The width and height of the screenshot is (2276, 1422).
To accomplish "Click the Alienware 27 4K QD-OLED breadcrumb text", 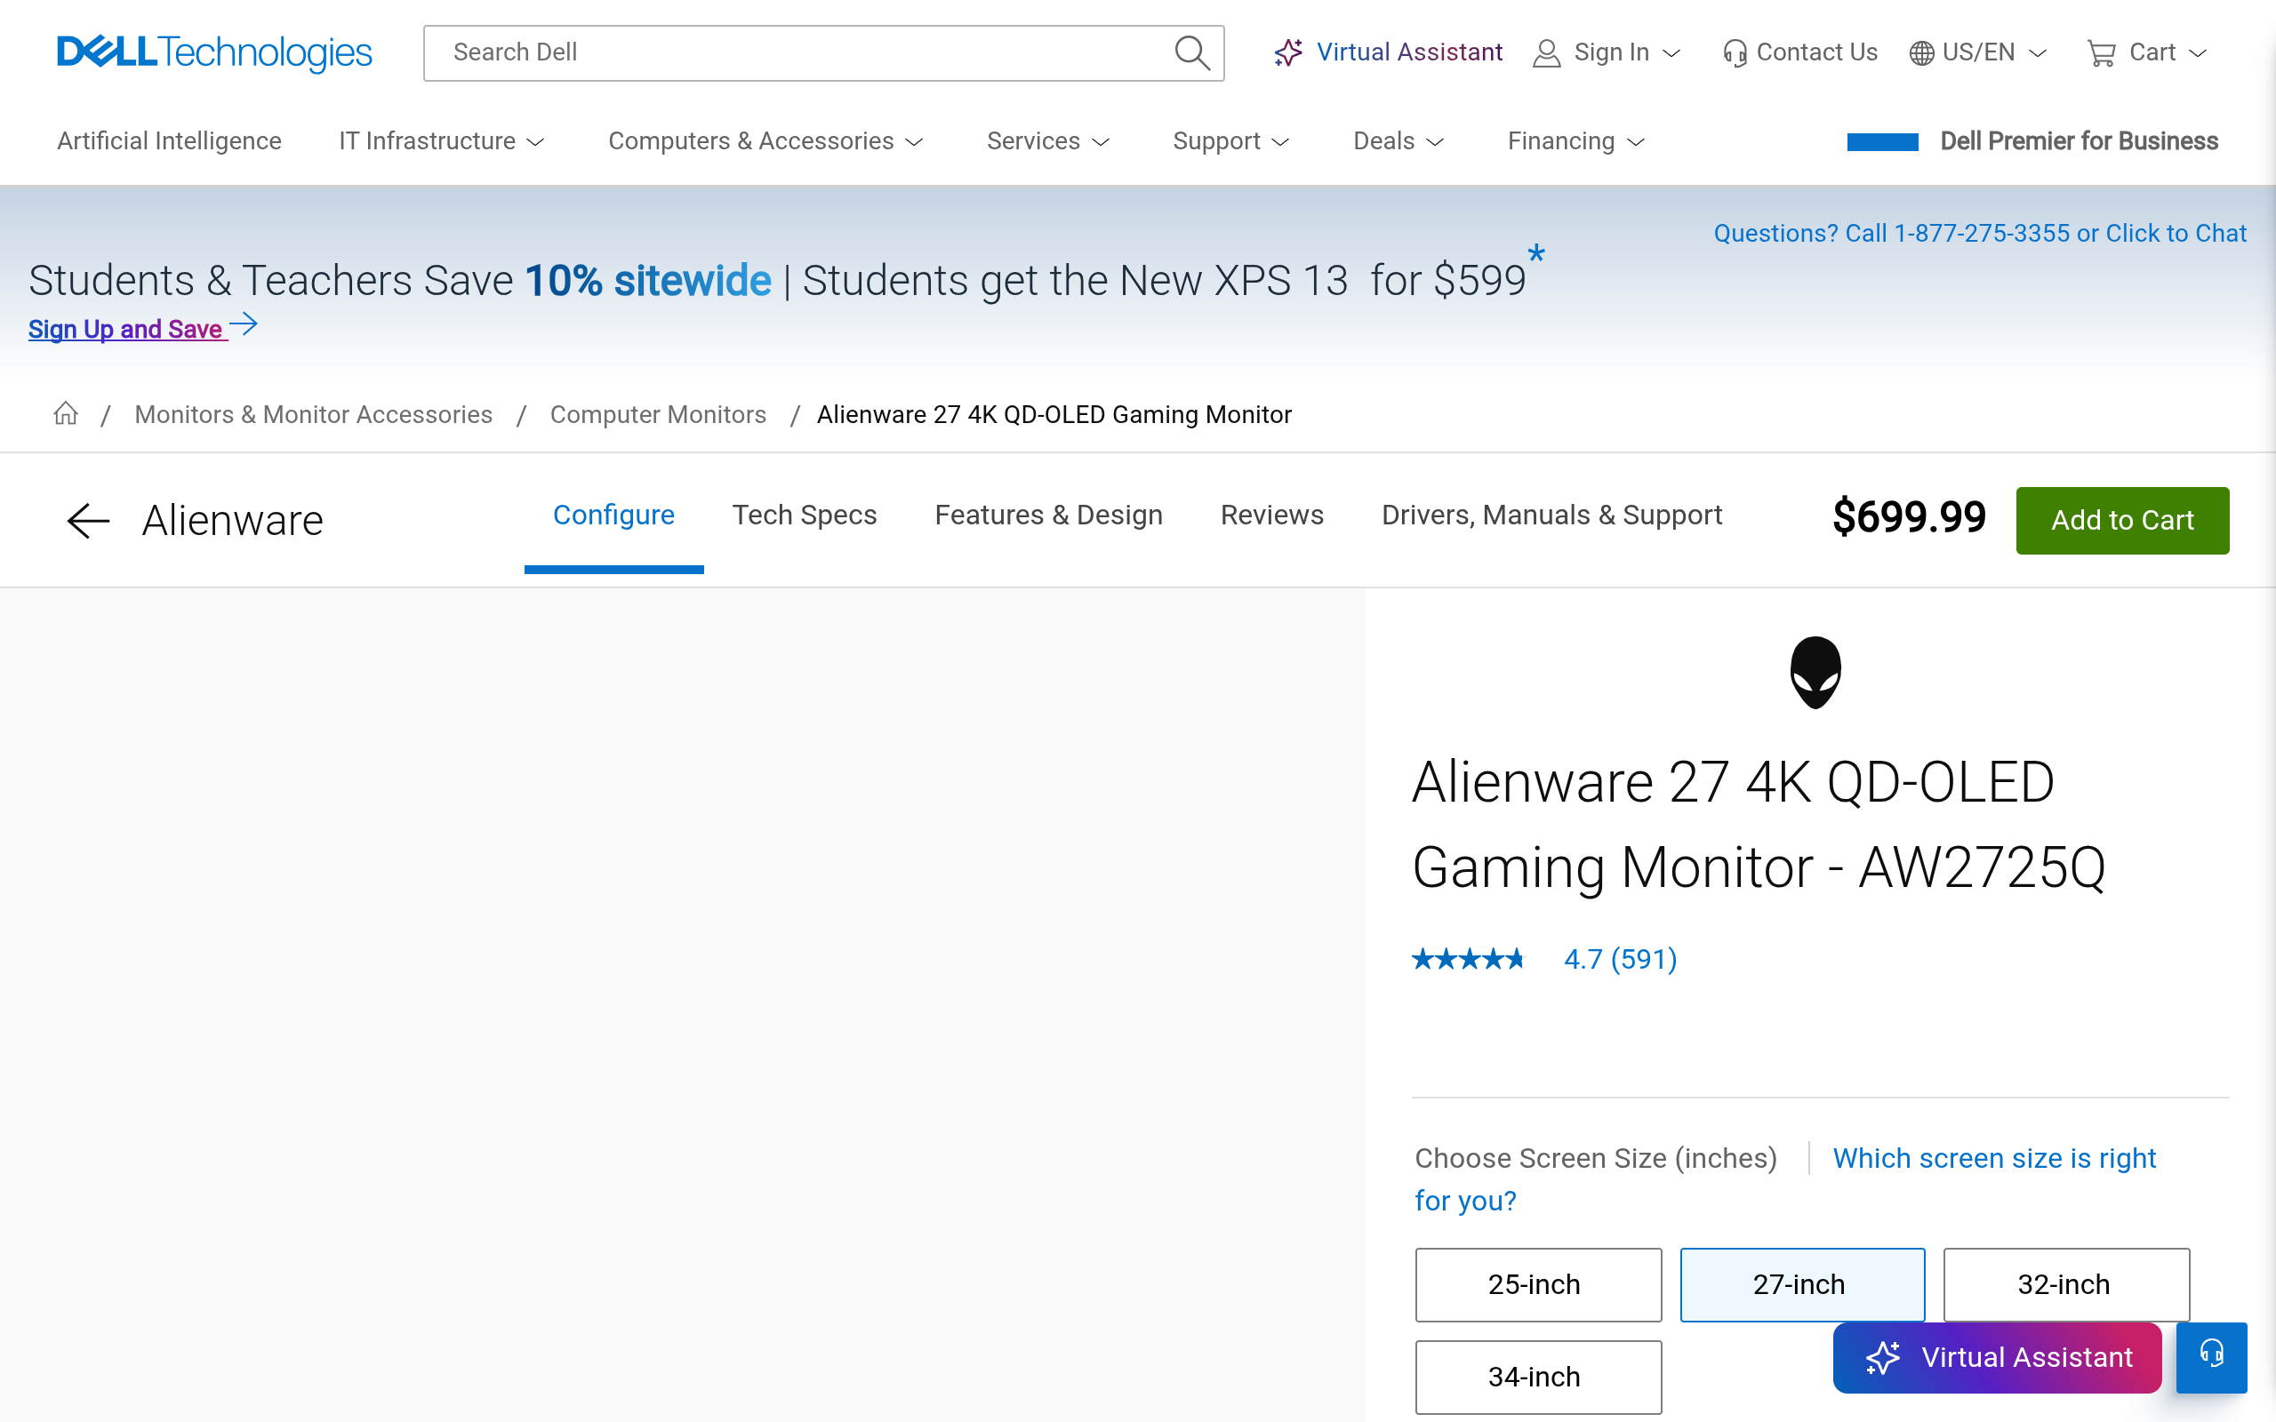I will 1054,415.
